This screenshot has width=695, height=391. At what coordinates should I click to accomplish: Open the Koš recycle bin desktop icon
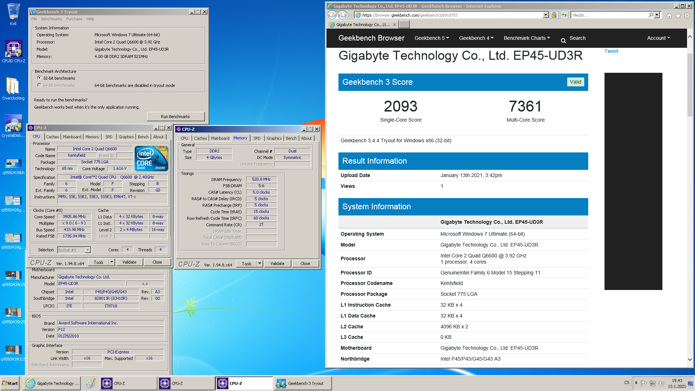click(x=13, y=14)
